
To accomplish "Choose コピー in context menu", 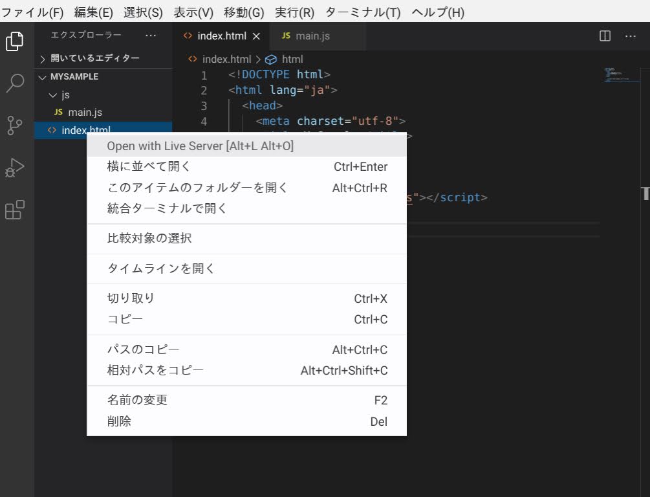I will click(246, 320).
